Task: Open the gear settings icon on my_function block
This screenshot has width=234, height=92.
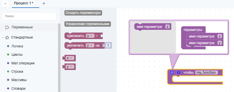Action: (x=172, y=73)
